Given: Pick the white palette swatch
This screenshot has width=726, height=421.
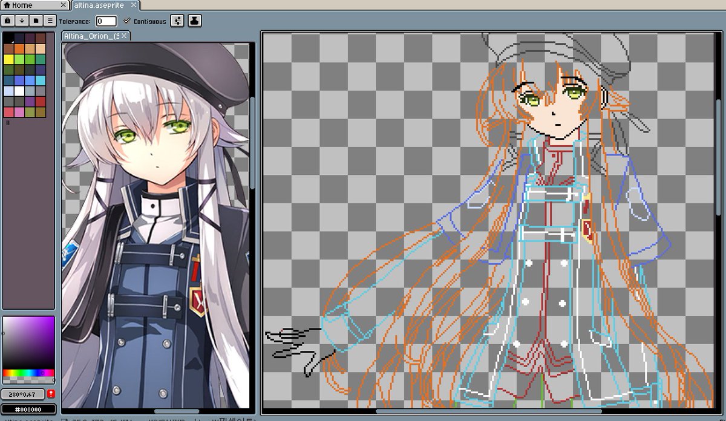Looking at the screenshot, I should pyautogui.click(x=19, y=91).
